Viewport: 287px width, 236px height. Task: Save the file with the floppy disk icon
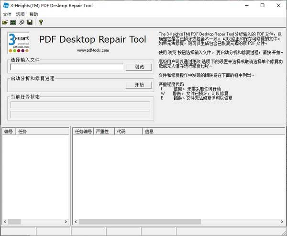[30, 22]
